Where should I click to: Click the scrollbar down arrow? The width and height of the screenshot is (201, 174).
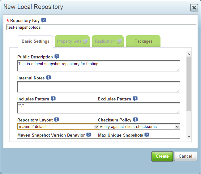(189, 137)
